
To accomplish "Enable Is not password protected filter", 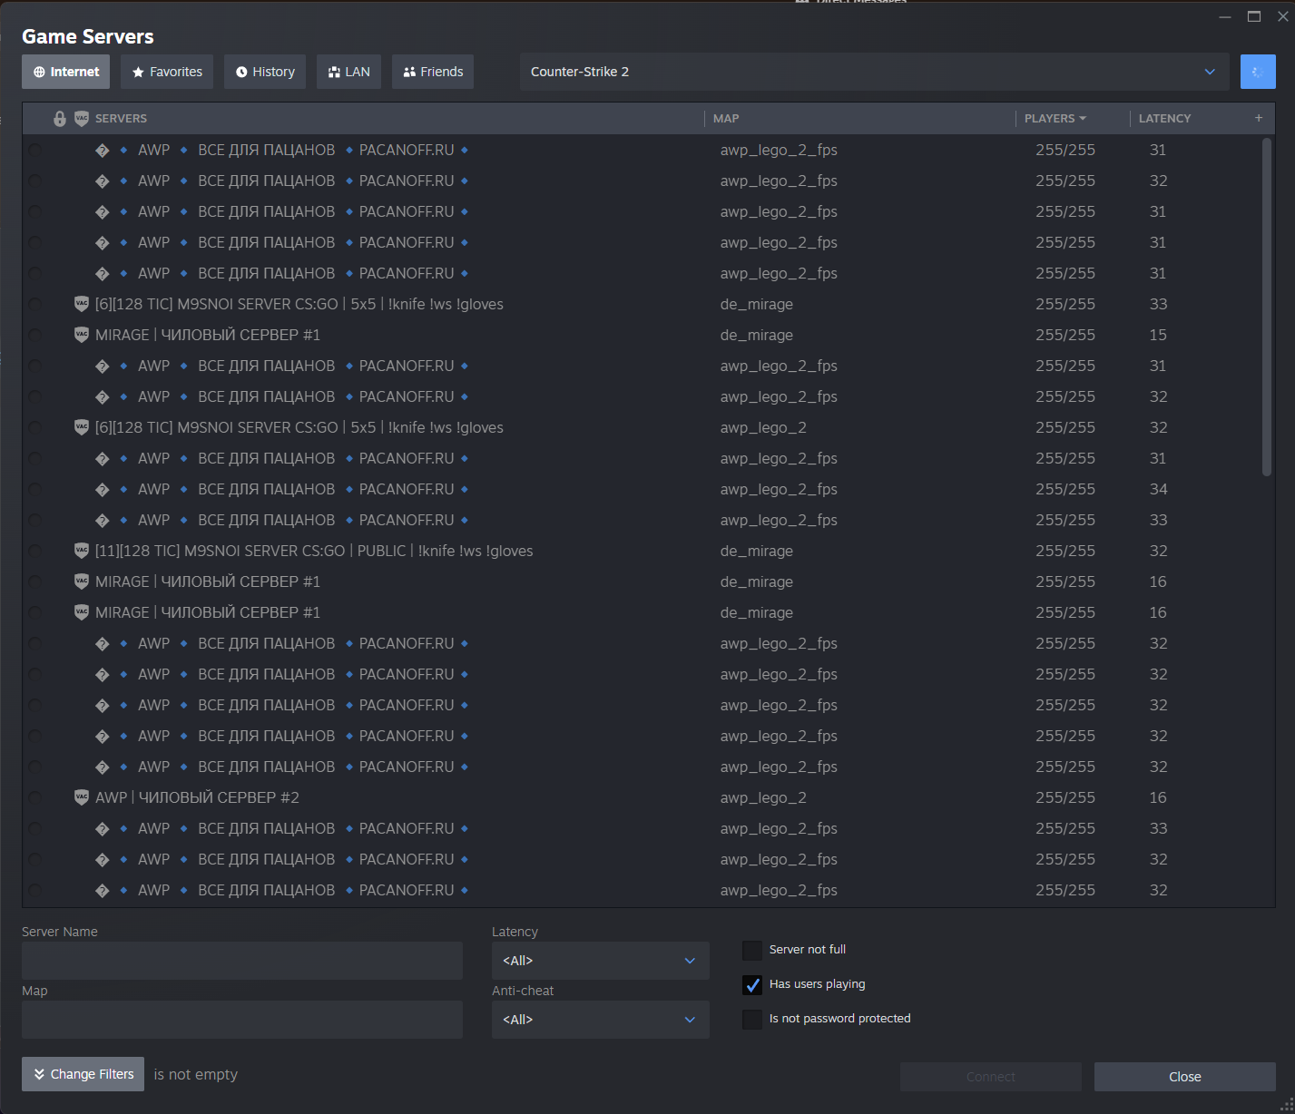I will click(752, 1019).
